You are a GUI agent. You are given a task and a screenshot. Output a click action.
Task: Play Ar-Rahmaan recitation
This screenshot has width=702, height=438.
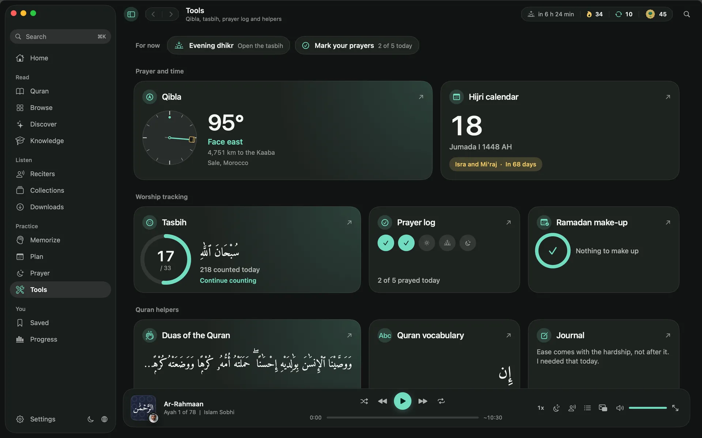click(403, 401)
